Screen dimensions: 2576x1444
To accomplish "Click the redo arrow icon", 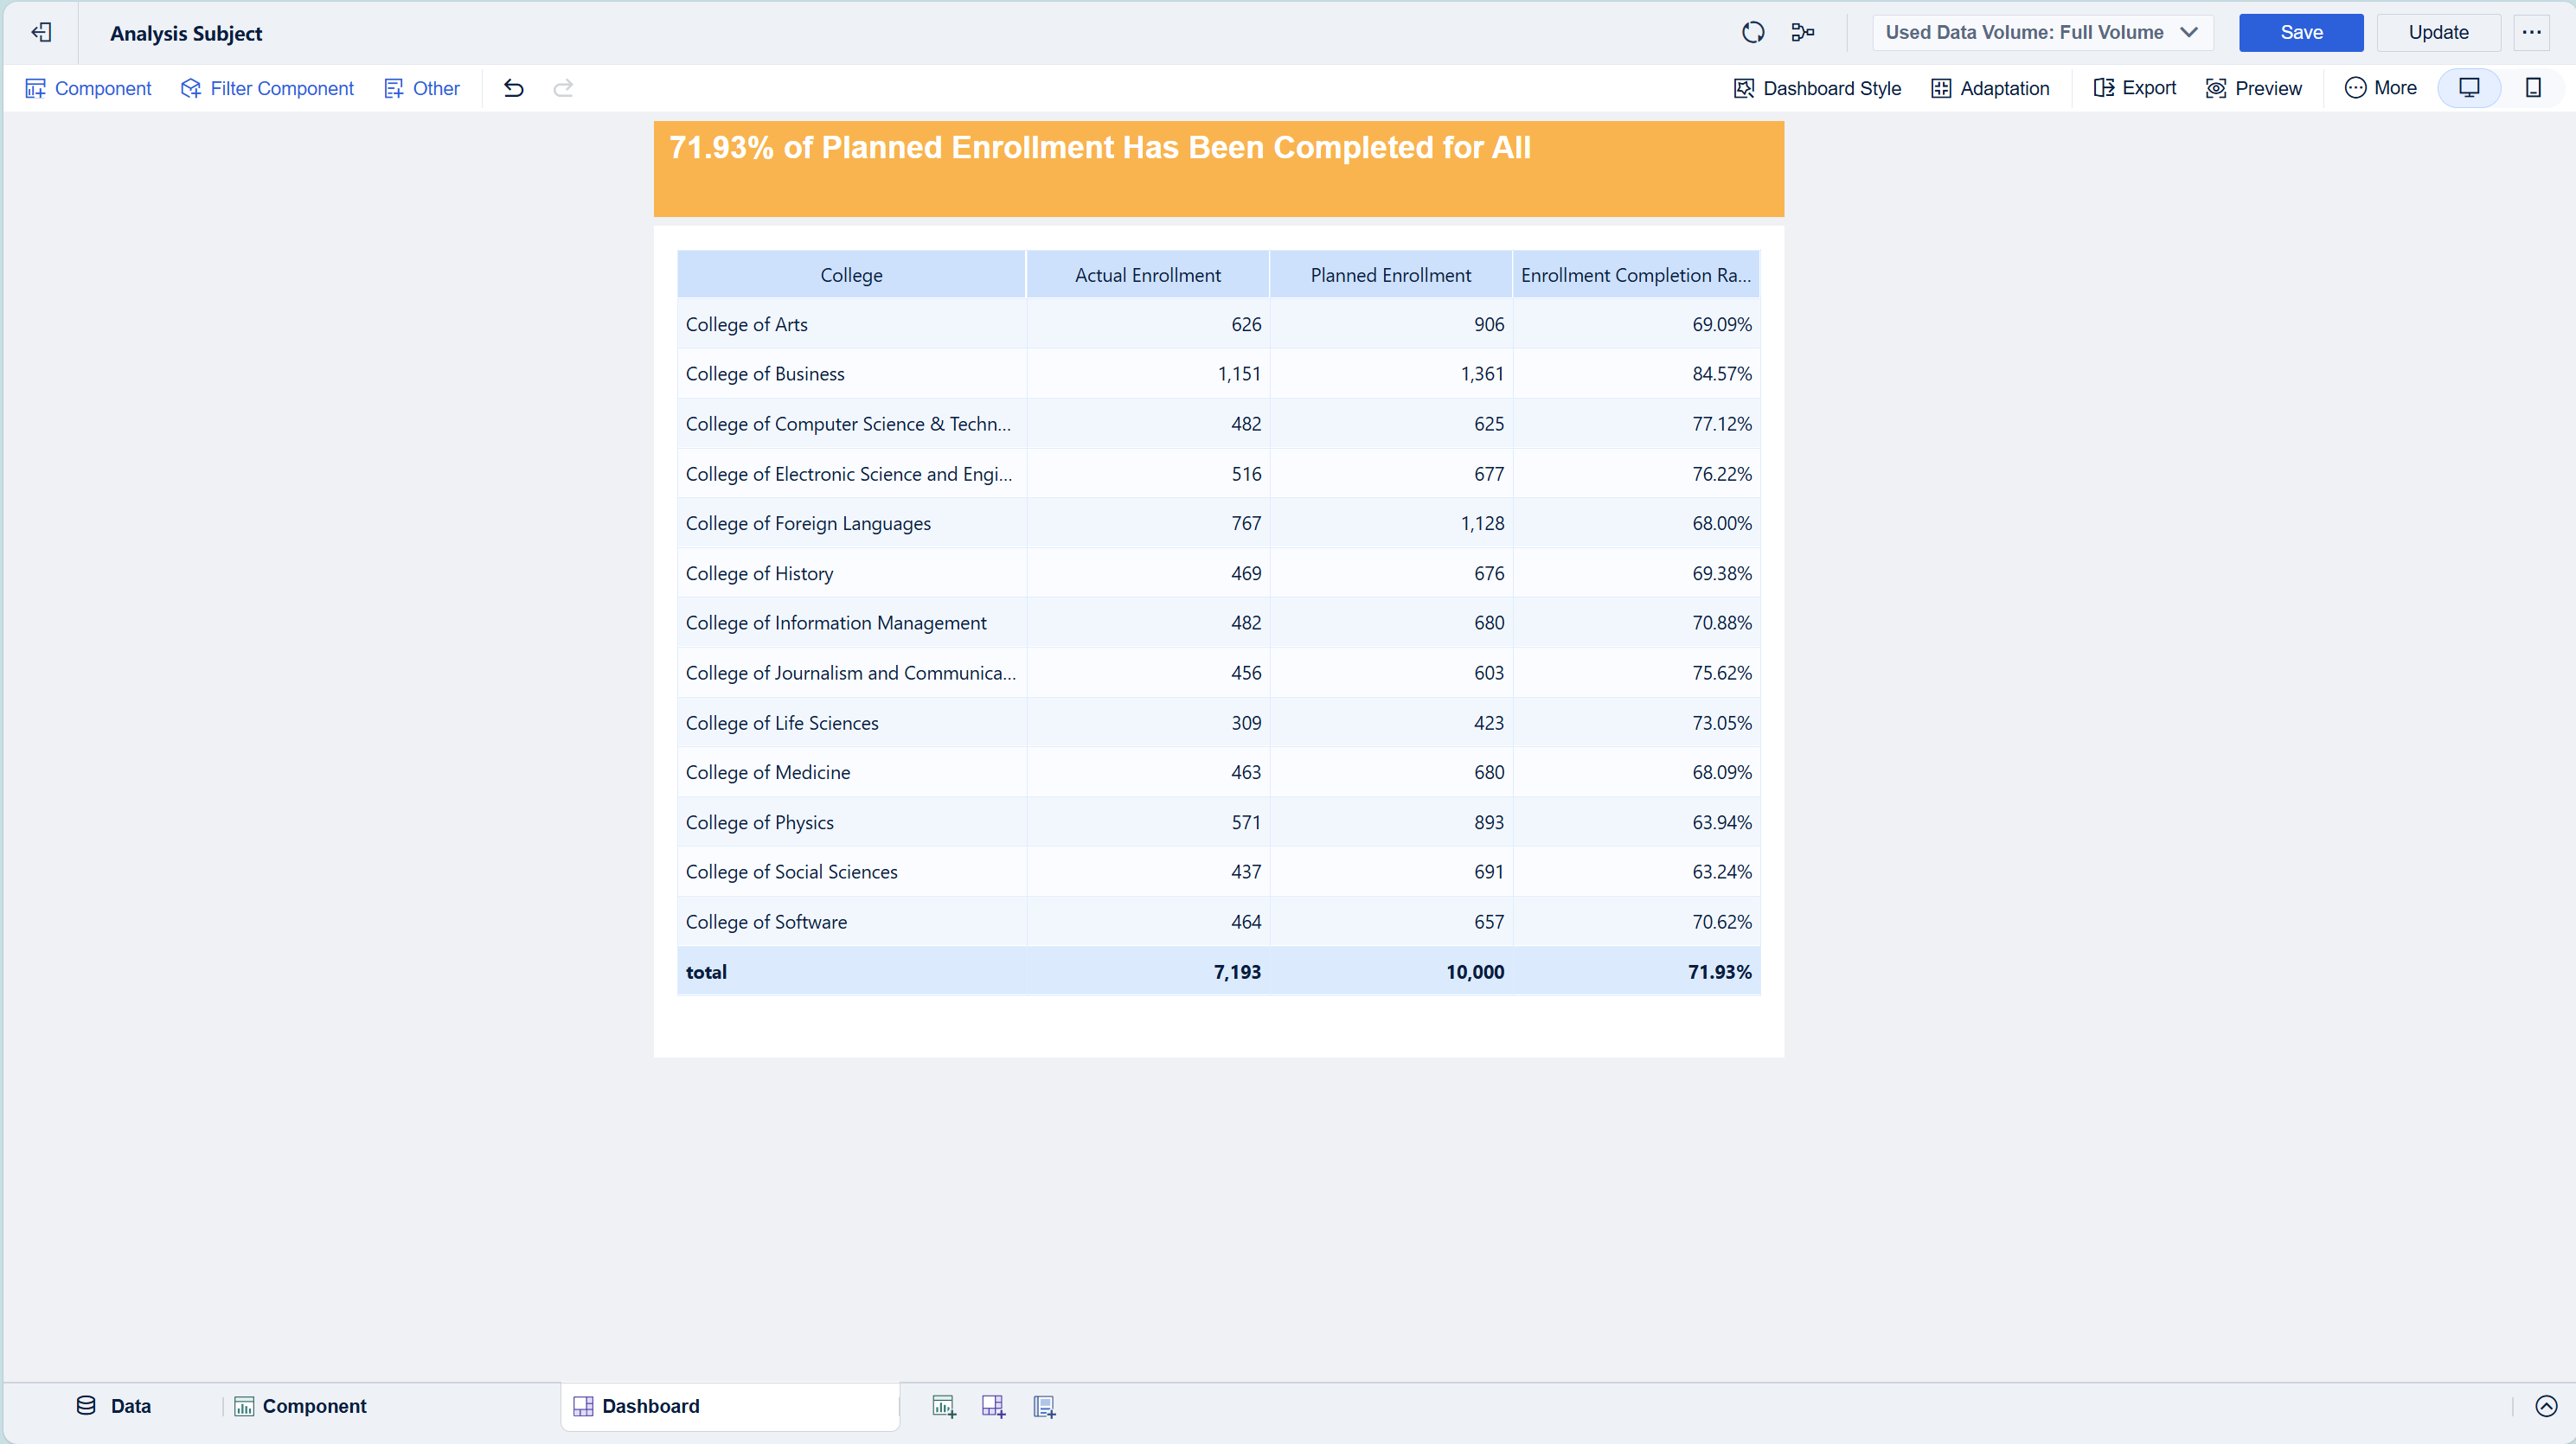I will (563, 88).
